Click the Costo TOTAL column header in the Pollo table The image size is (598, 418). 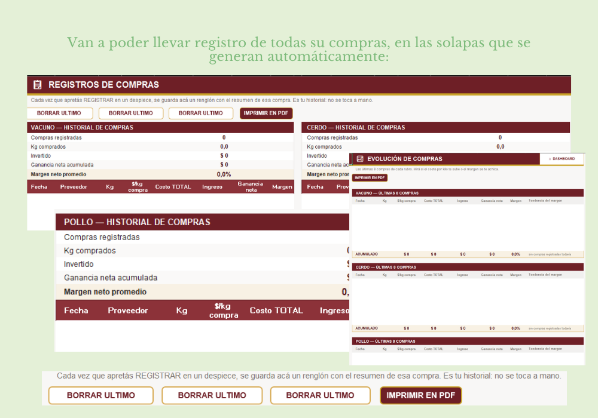coord(276,311)
